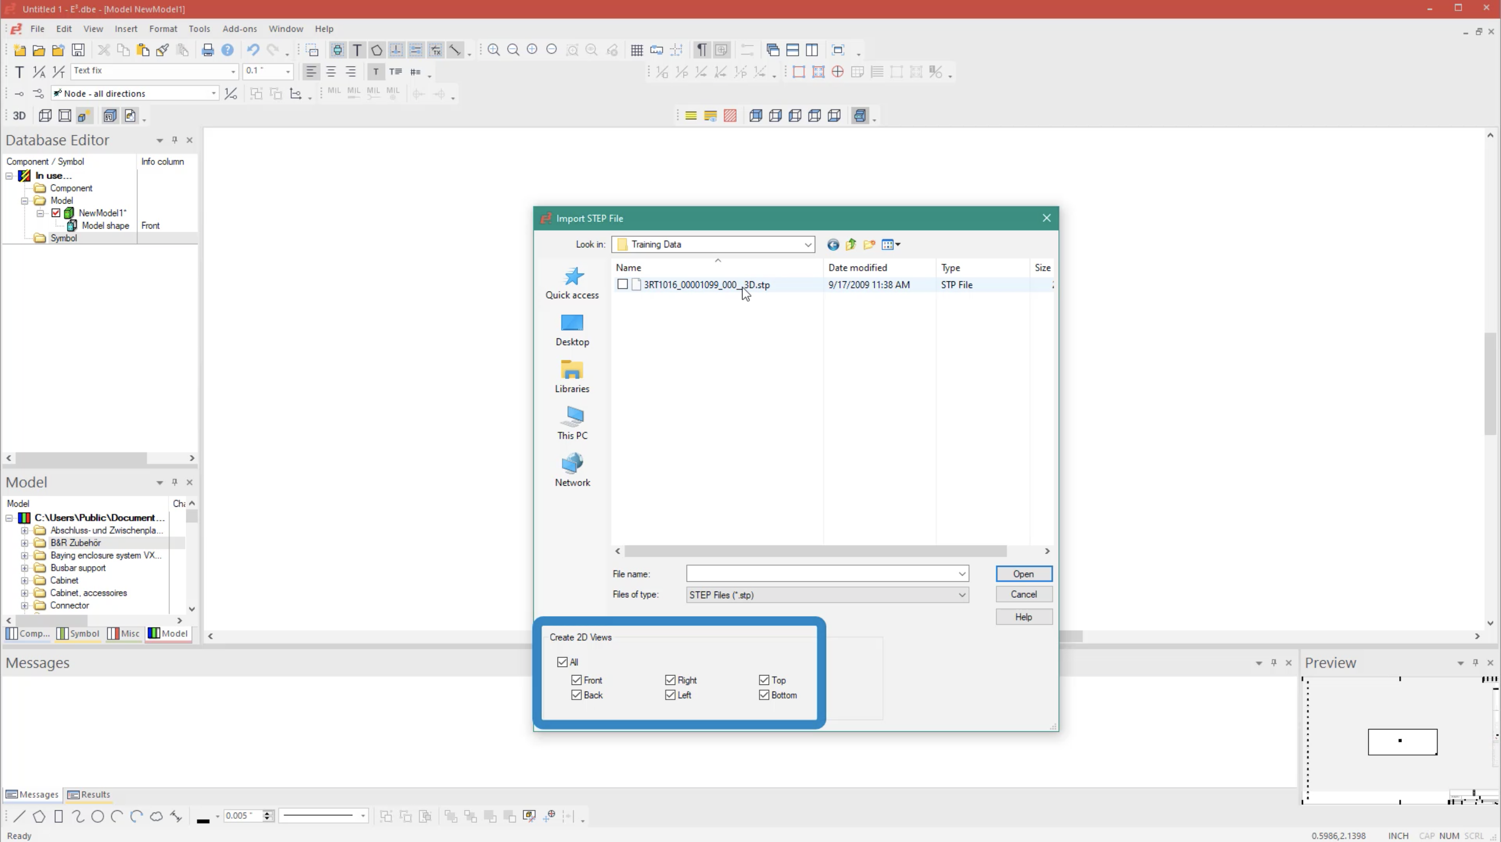Choose the circle drawing tool

pyautogui.click(x=97, y=817)
